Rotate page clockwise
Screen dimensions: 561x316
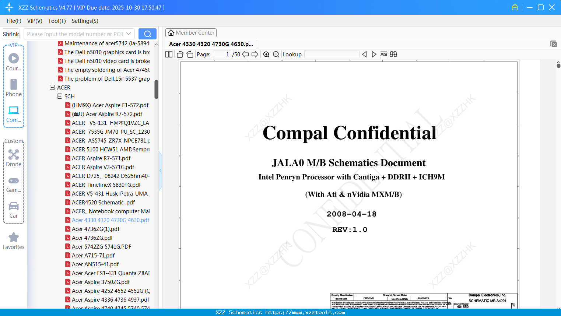(x=190, y=55)
